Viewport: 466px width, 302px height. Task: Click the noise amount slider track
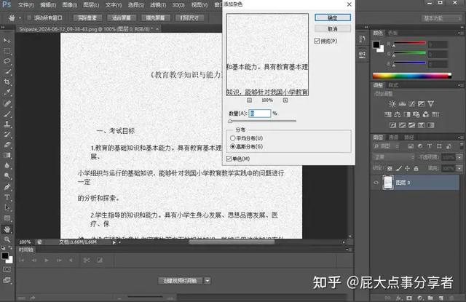(262, 121)
